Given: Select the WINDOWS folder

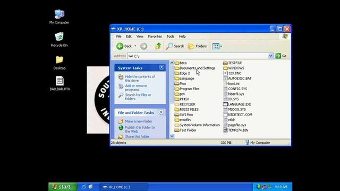Looking at the screenshot, I should [234, 68].
